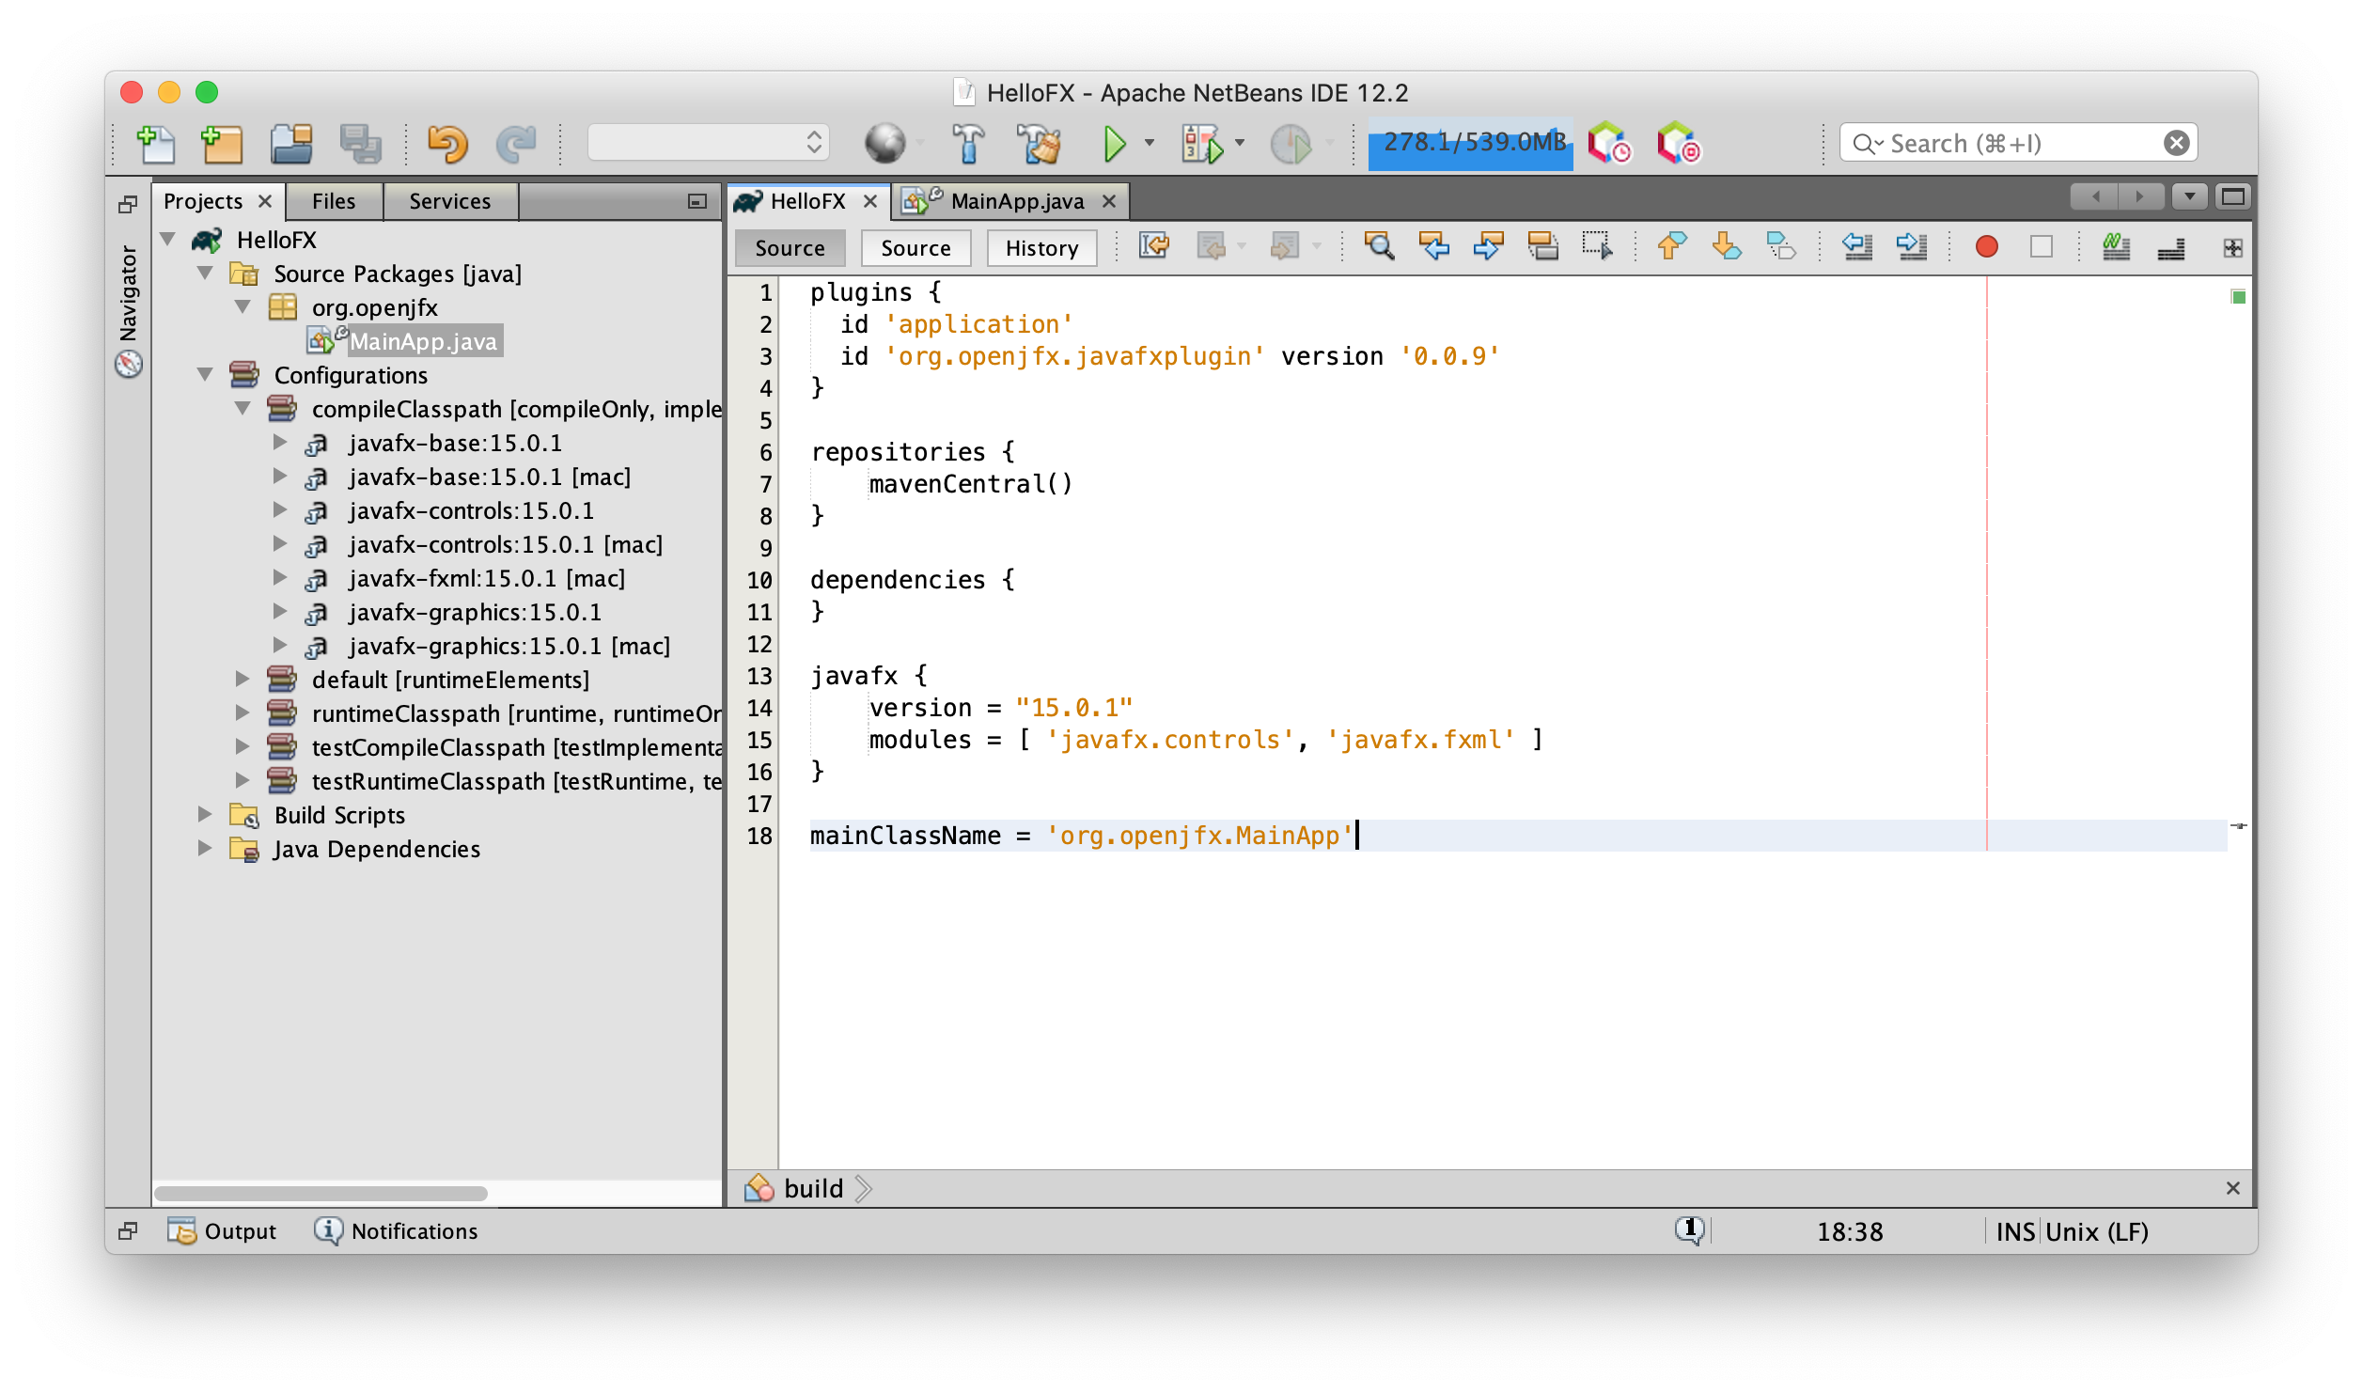This screenshot has height=1393, width=2363.
Task: Collapse the Source Packages [java] node
Action: coord(206,274)
